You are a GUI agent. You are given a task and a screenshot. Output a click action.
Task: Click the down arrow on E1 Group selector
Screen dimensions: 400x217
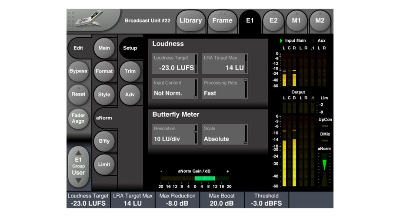(x=78, y=181)
